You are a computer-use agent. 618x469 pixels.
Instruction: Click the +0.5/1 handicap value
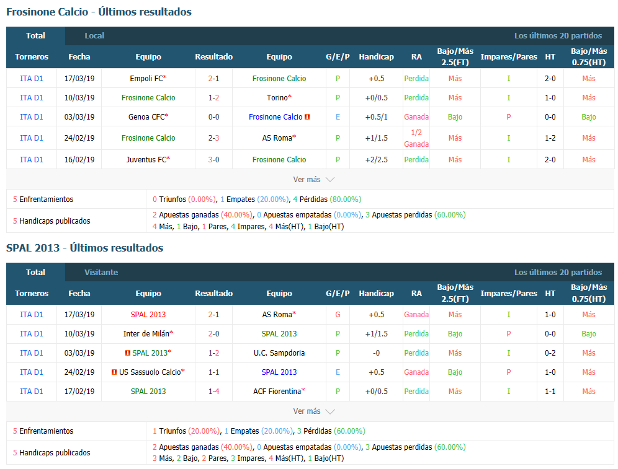(x=377, y=117)
